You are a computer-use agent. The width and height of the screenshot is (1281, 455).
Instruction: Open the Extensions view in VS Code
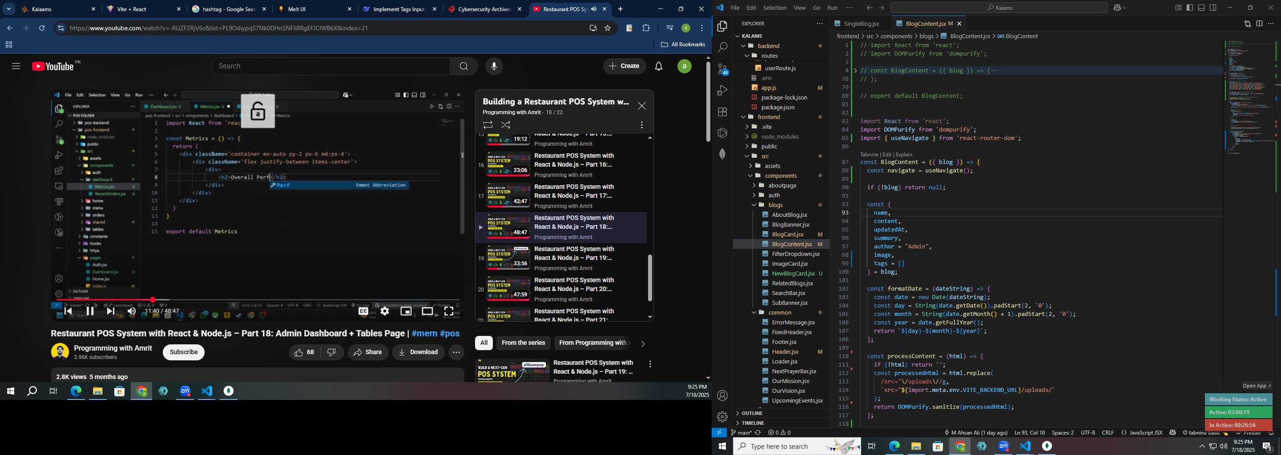(x=722, y=112)
